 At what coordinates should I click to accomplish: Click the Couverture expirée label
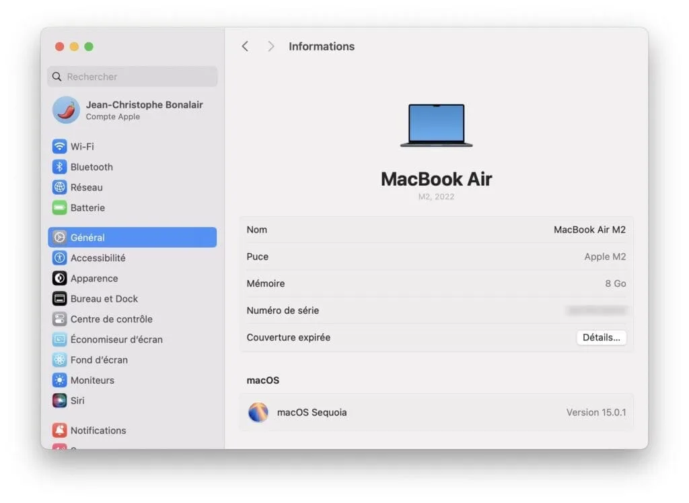[x=289, y=337]
